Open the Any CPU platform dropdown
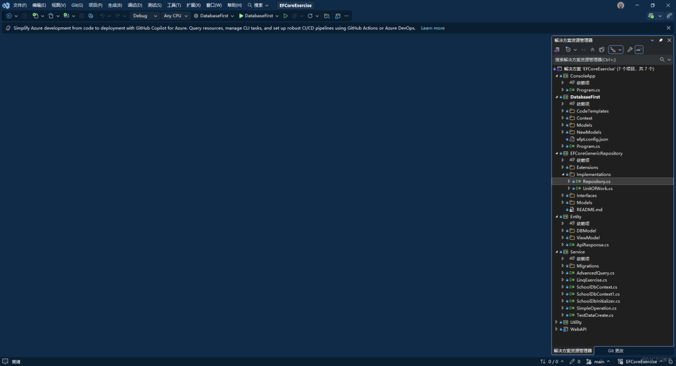Image resolution: width=676 pixels, height=366 pixels. (175, 16)
